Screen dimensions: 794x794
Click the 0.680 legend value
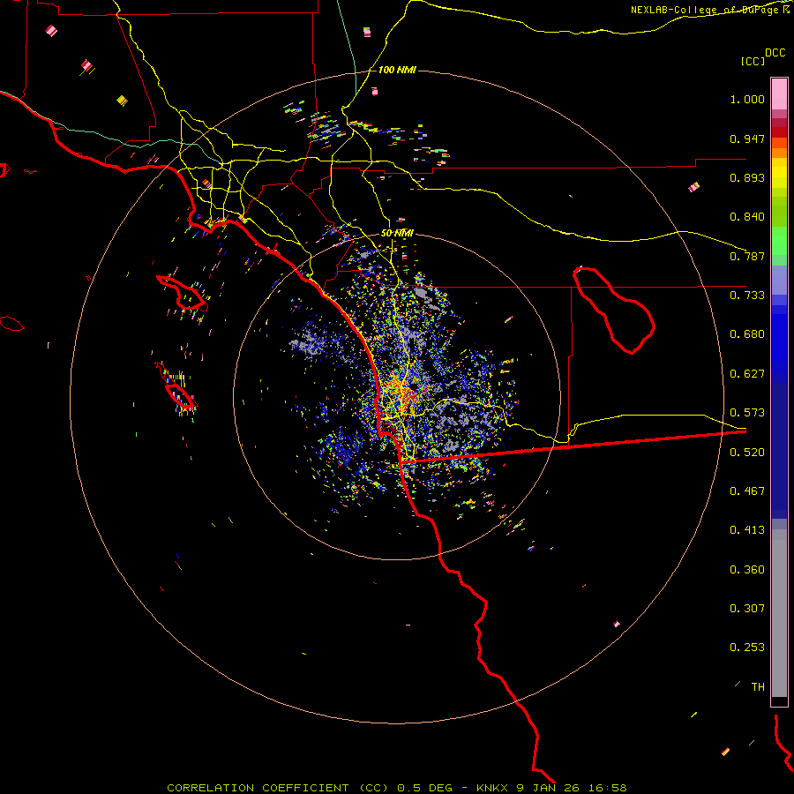(x=747, y=334)
